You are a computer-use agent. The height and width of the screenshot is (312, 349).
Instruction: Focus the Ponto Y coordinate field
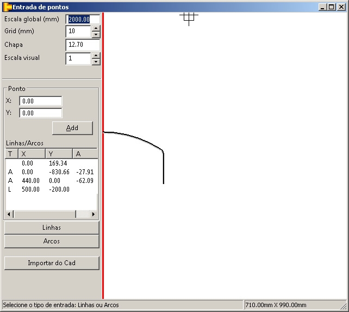click(x=41, y=113)
